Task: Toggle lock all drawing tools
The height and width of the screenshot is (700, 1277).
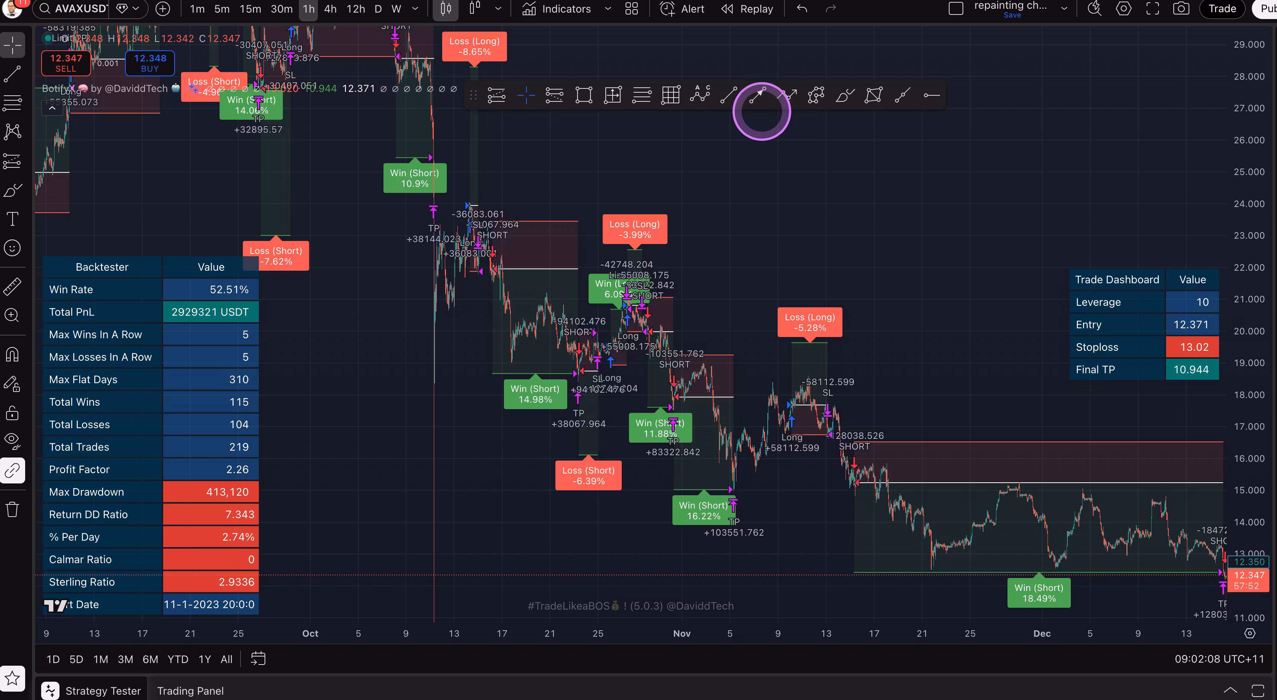Action: 13,413
